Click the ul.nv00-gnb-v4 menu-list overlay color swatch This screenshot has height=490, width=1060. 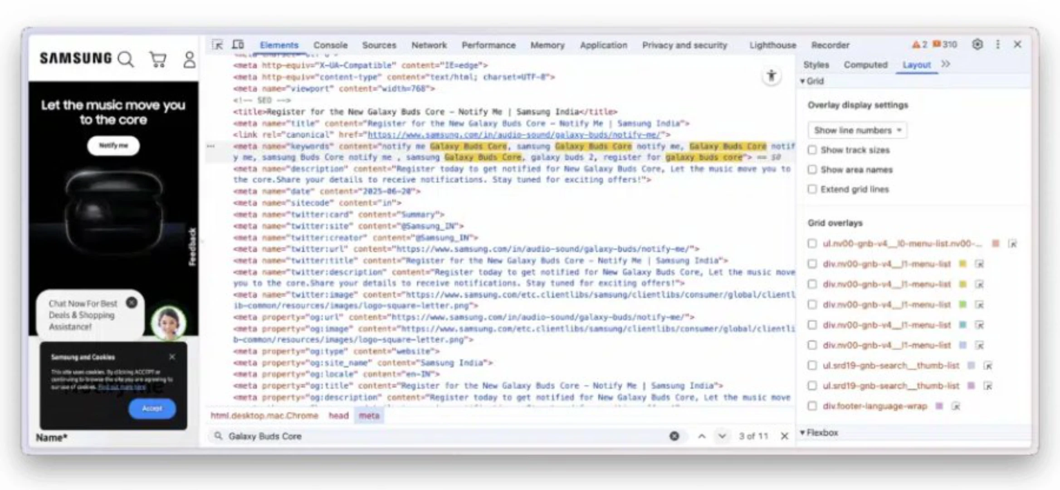pyautogui.click(x=996, y=244)
